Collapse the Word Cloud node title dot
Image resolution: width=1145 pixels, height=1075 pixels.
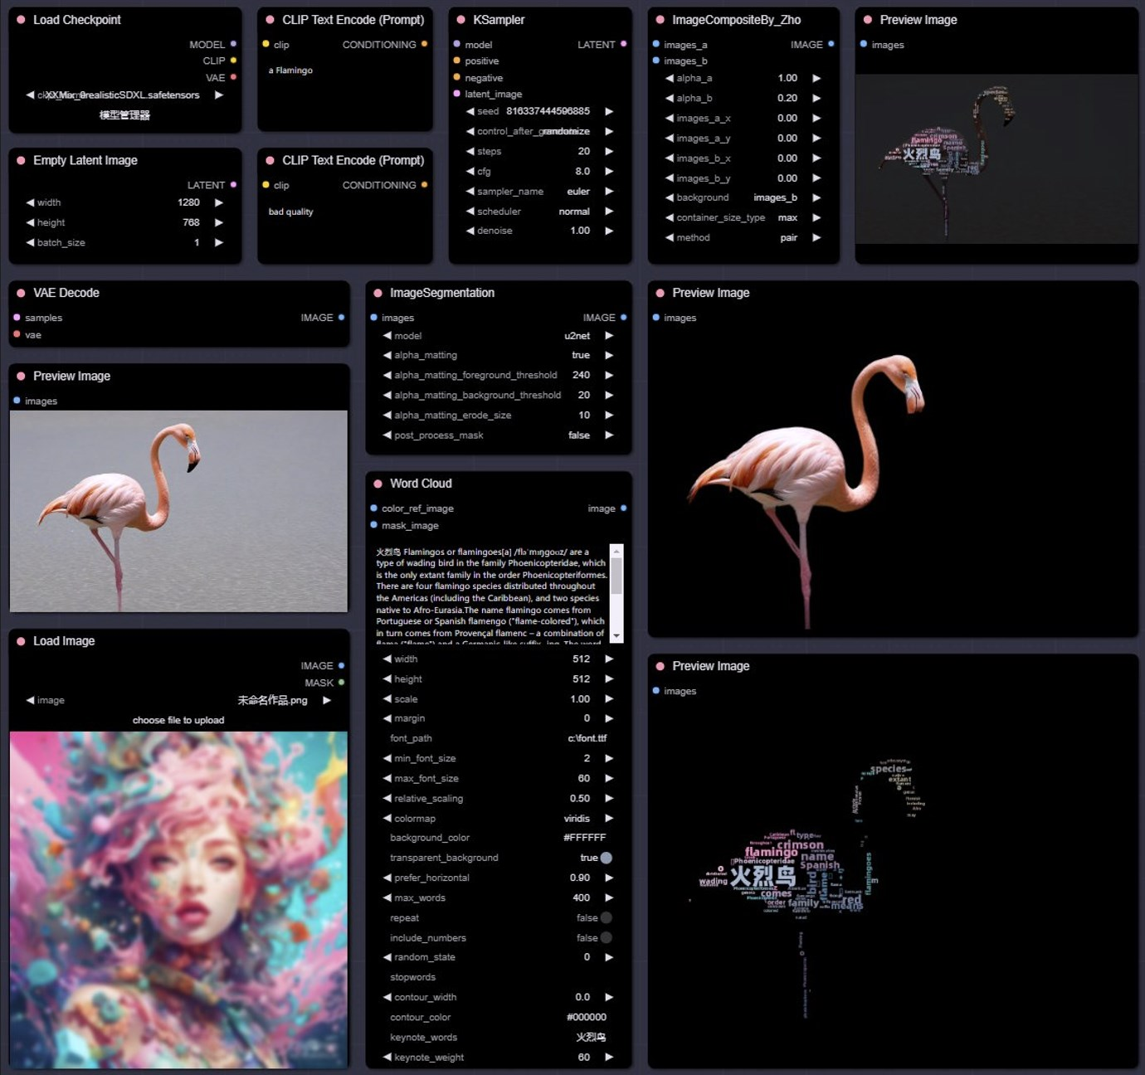coord(378,484)
